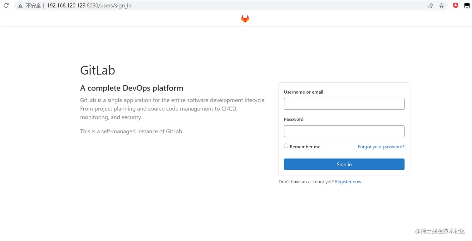Viewport: 472px width, 241px height.
Task: Enable the Remember me checkbox
Action: pos(286,146)
